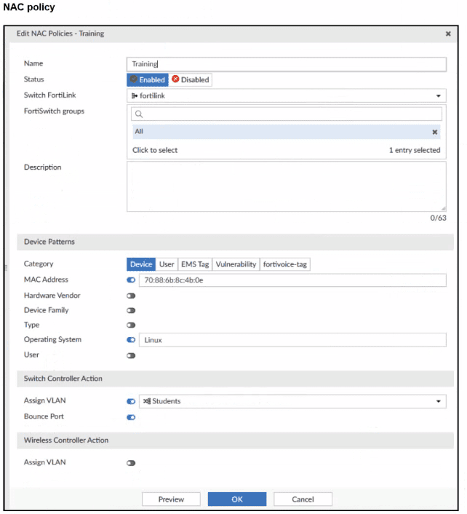Enable the Hardware Vendor toggle
467x514 pixels.
[x=131, y=296]
